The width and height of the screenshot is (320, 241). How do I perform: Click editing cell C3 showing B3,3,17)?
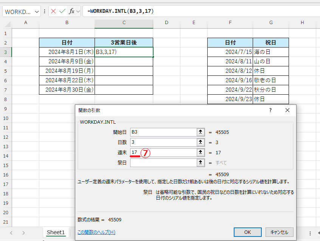pyautogui.click(x=124, y=52)
